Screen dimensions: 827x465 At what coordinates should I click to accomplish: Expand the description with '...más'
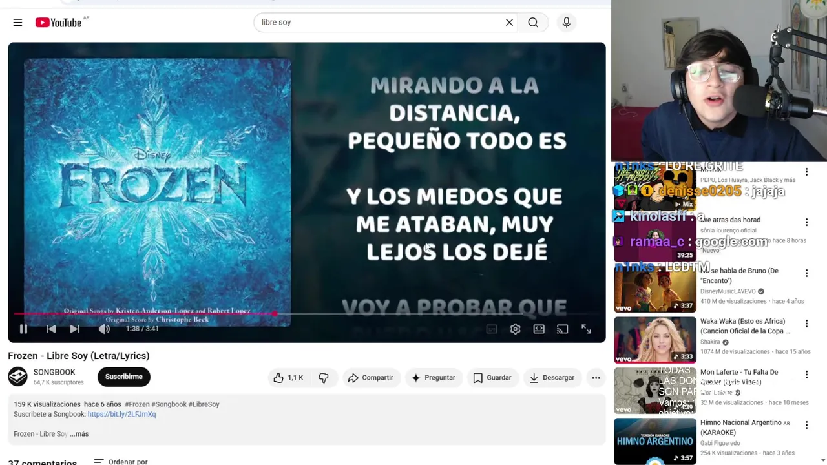pos(79,434)
